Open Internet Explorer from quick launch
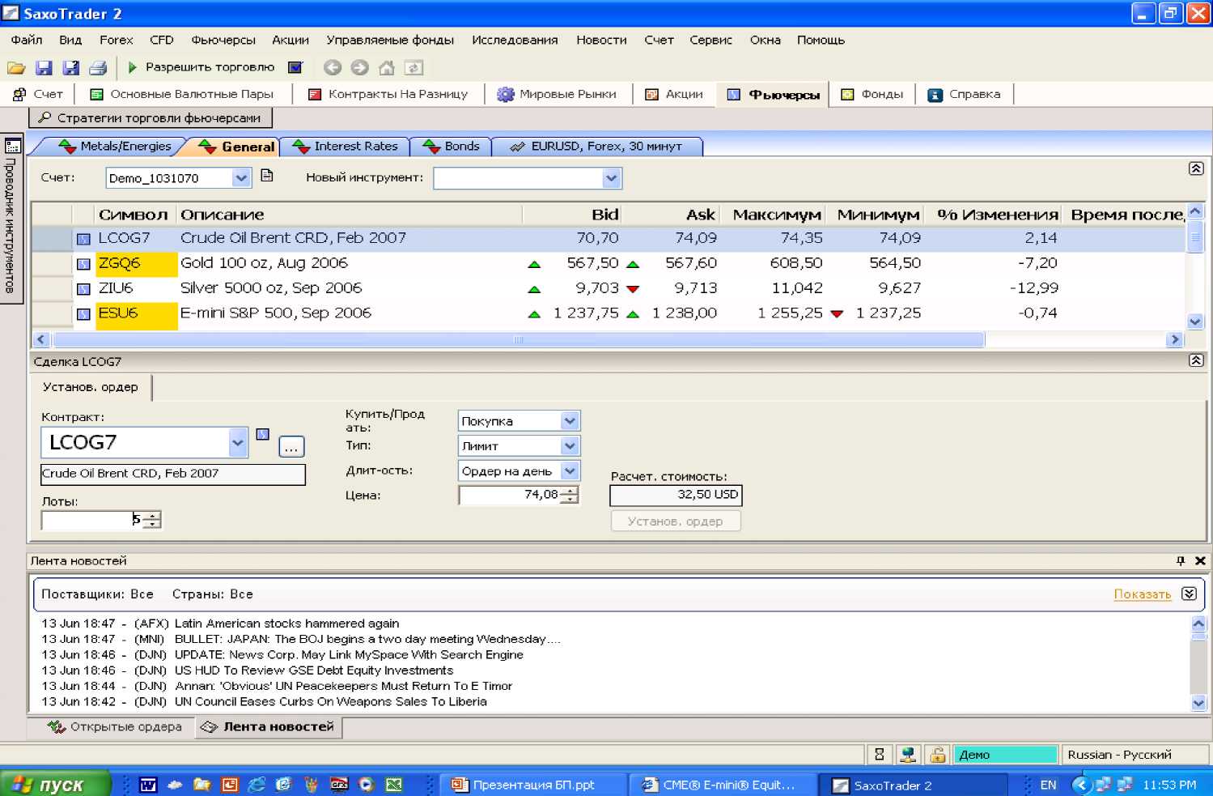This screenshot has width=1213, height=796. pyautogui.click(x=257, y=785)
